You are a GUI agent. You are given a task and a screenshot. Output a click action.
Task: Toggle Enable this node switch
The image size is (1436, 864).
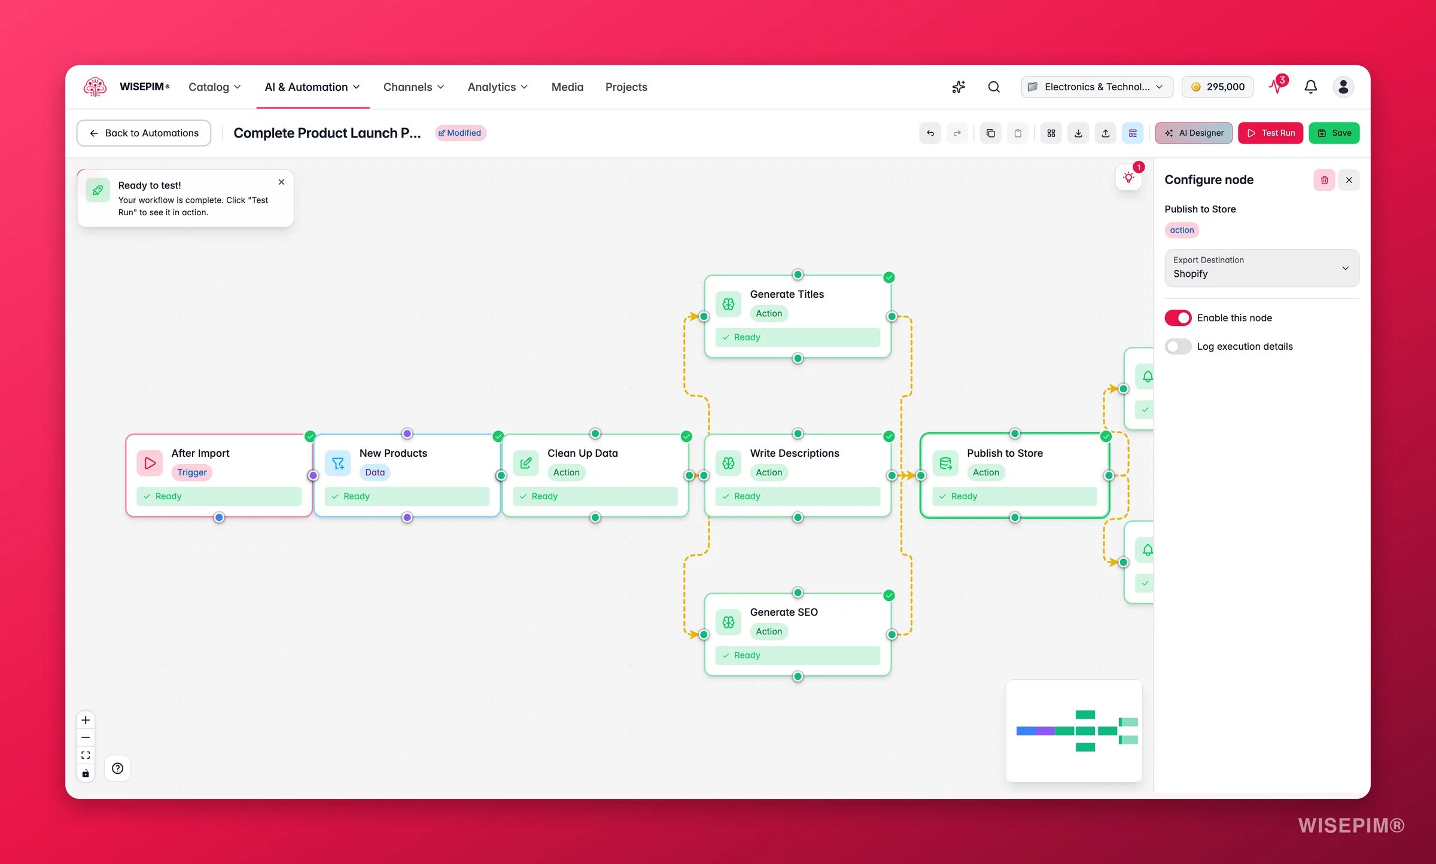point(1178,317)
